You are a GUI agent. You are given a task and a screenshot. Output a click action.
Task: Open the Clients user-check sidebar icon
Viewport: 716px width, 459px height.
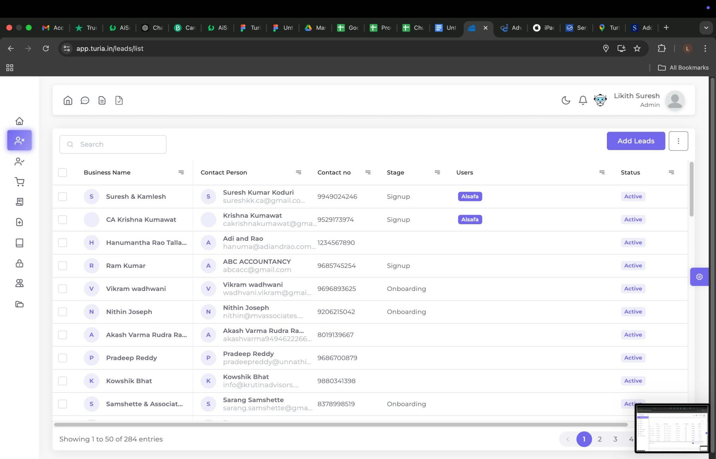[19, 162]
